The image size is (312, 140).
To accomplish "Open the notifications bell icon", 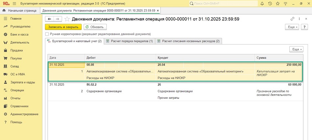I will click(x=262, y=3).
